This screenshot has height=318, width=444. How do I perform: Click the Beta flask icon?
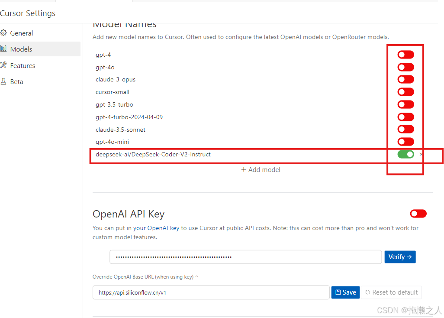[x=3, y=81]
